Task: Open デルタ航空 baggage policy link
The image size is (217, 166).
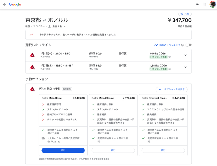Action: (94, 159)
